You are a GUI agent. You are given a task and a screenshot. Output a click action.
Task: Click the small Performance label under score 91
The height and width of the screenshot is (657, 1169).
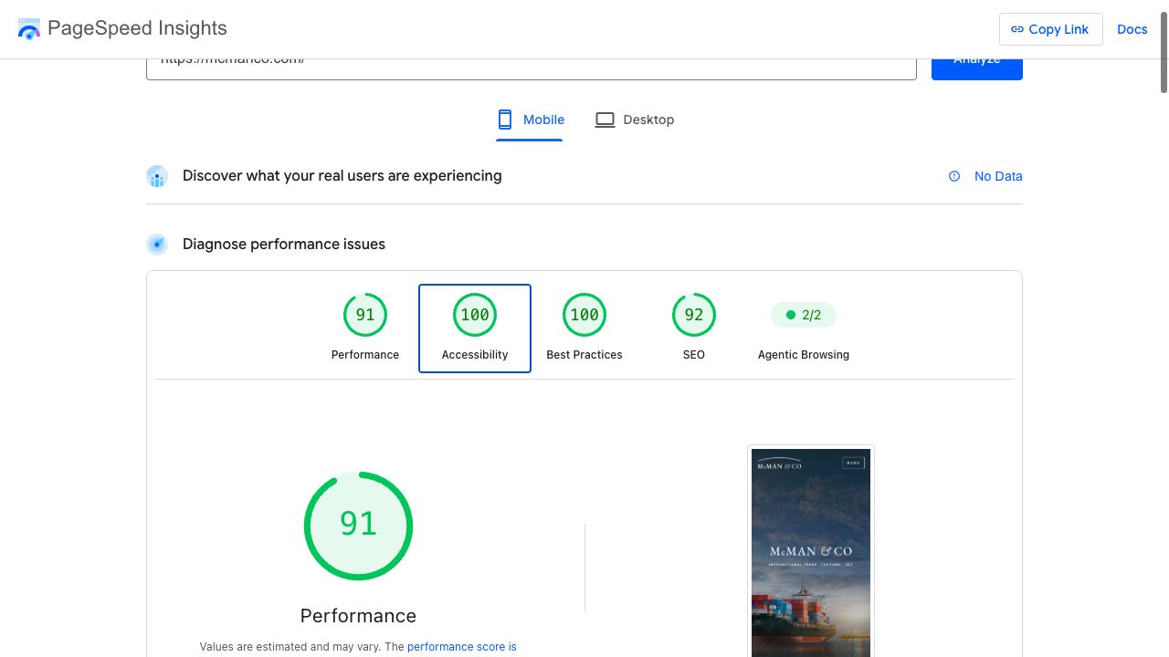coord(365,355)
